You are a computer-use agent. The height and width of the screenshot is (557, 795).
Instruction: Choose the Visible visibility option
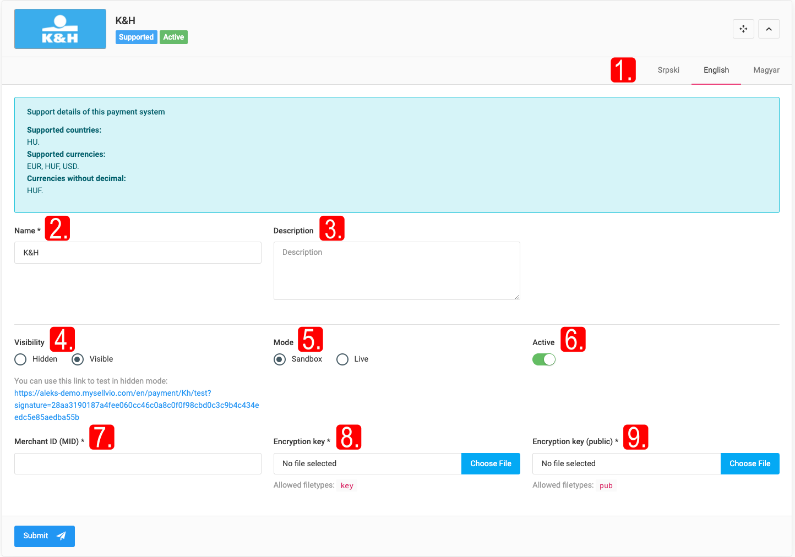pos(78,359)
